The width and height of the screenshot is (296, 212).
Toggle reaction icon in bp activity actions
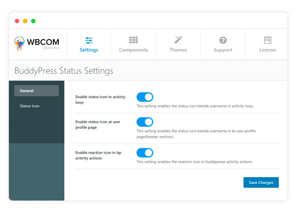[x=145, y=153]
